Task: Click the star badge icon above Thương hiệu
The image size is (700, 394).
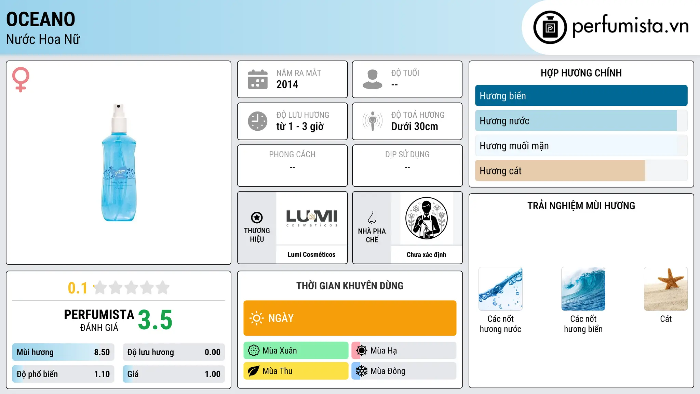Action: 257,218
